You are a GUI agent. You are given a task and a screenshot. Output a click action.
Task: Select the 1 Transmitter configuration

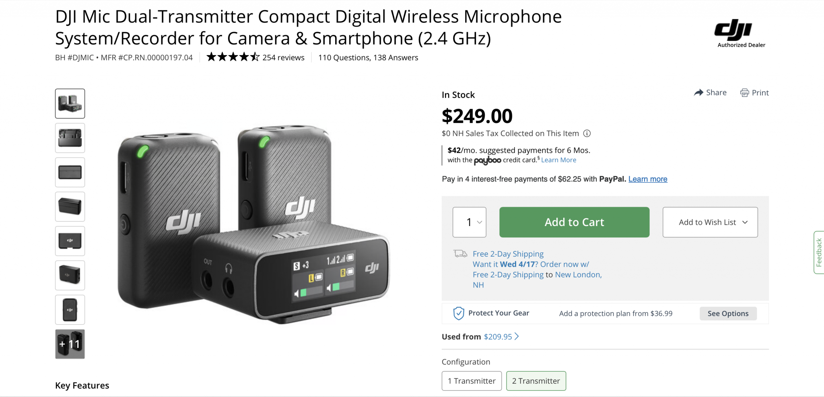click(x=472, y=381)
